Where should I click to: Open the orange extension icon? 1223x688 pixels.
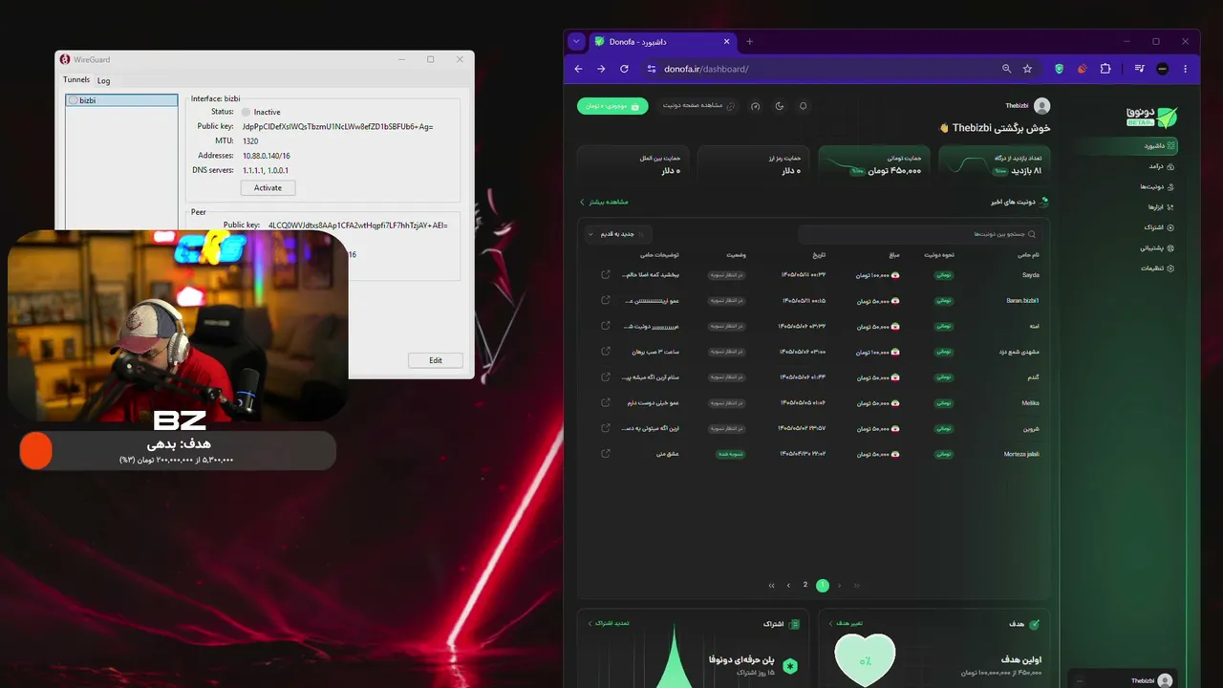click(1082, 69)
